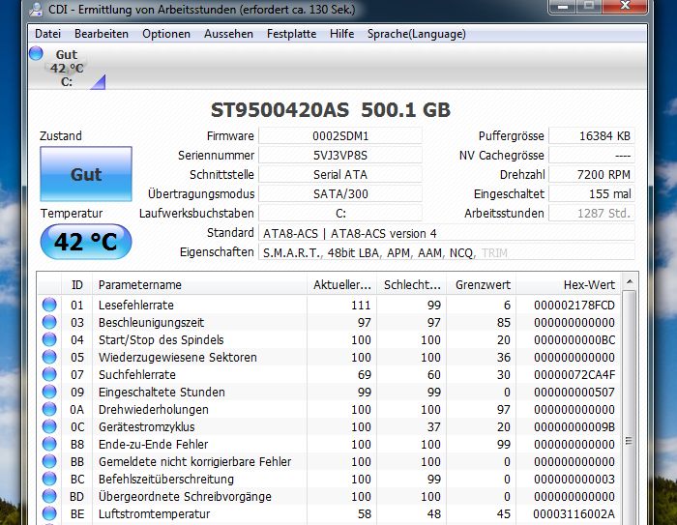
Task: Select the Gerätestromzyklus parameter name
Action: 146,426
